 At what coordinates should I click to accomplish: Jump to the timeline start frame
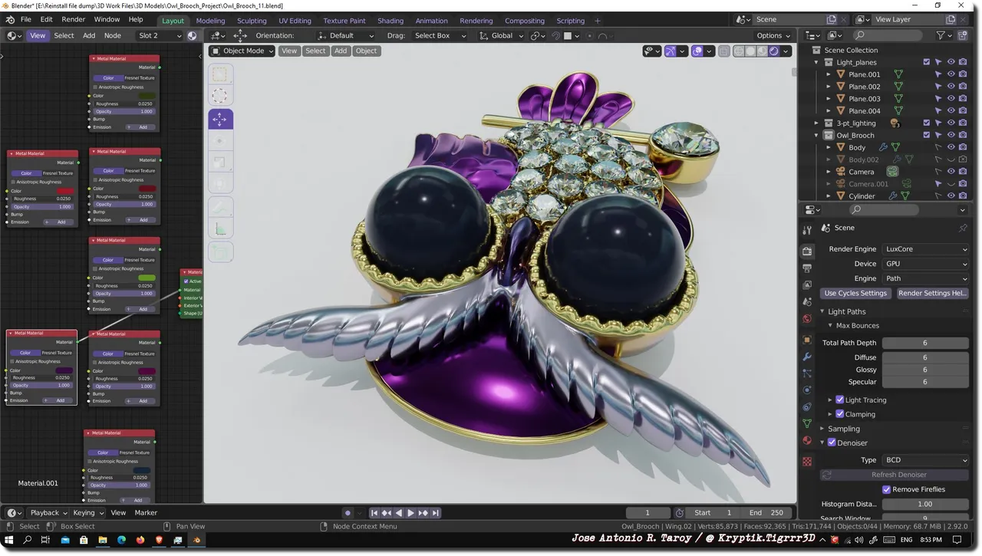click(374, 513)
